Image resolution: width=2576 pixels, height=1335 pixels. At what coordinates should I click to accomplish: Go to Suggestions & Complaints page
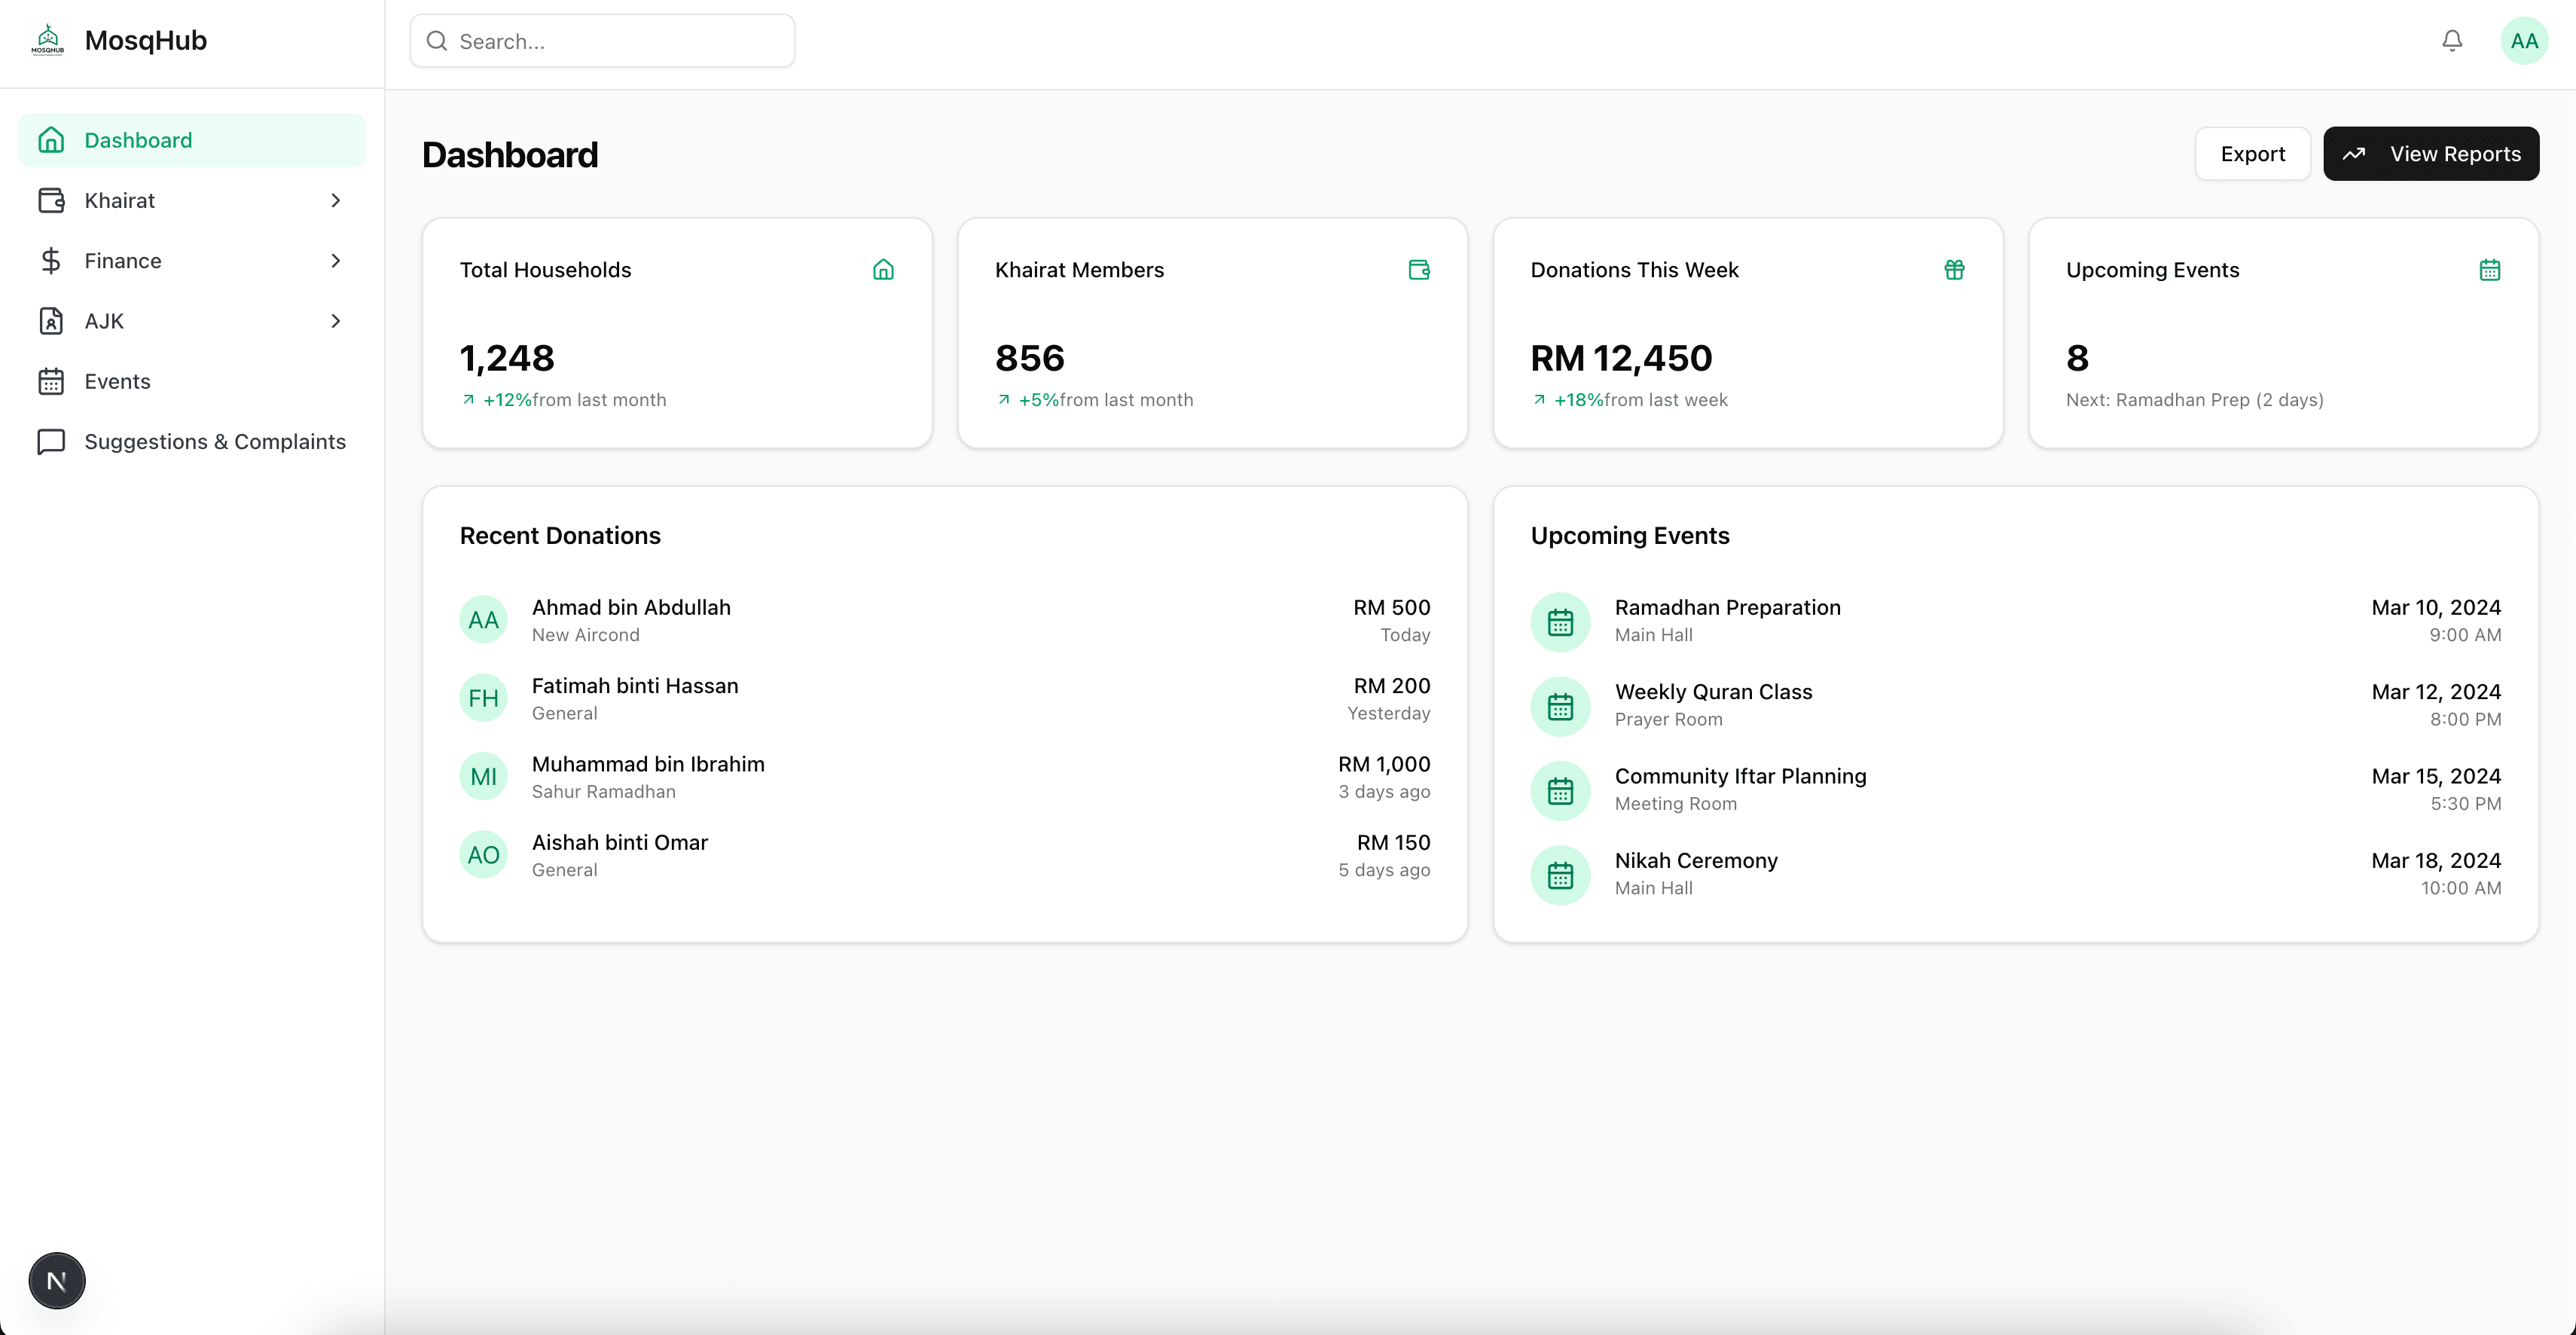point(214,442)
